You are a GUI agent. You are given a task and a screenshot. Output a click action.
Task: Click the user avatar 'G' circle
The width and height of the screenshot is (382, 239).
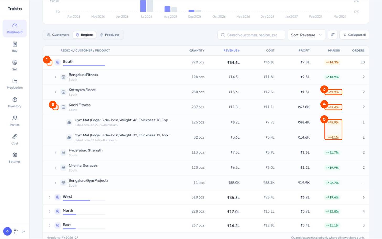(7, 231)
